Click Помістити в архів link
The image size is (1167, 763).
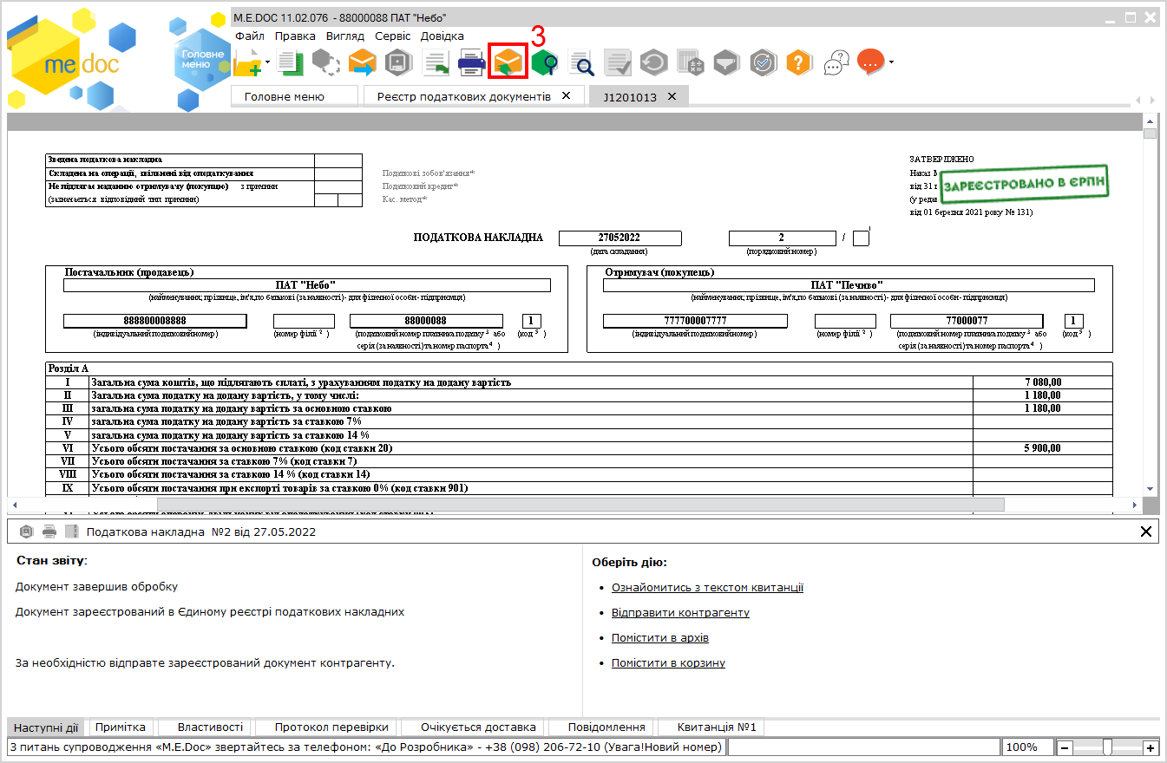pos(660,637)
